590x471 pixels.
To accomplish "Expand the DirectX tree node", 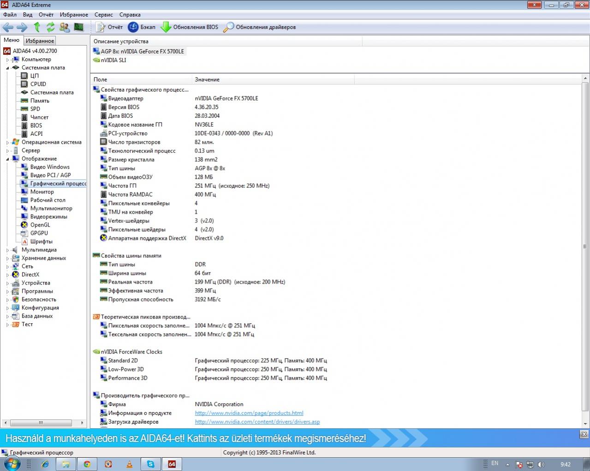I will pyautogui.click(x=7, y=275).
